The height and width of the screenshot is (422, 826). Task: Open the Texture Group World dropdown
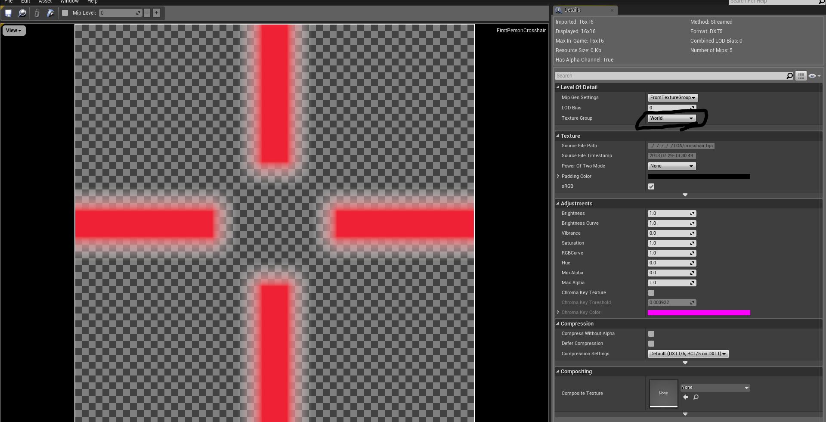[x=672, y=118]
